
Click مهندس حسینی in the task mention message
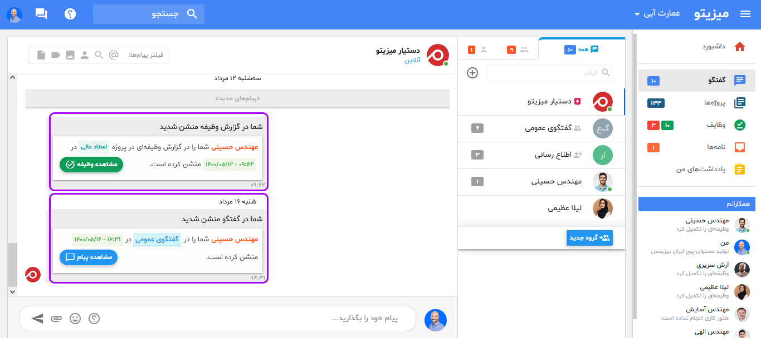click(235, 147)
